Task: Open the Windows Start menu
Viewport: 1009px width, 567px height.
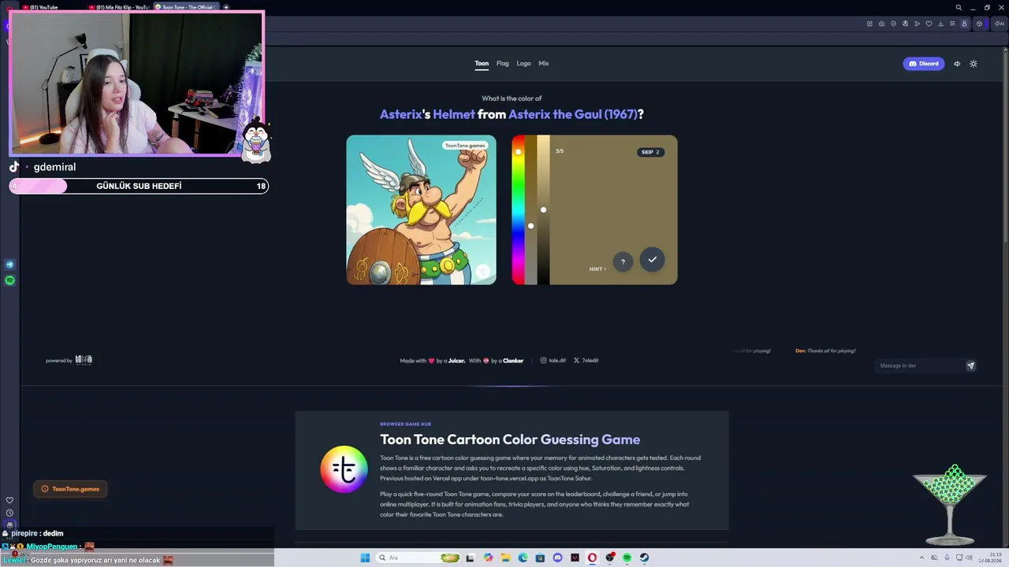Action: 365,558
